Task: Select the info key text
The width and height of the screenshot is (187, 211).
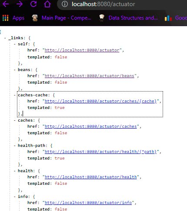Action: point(23,197)
